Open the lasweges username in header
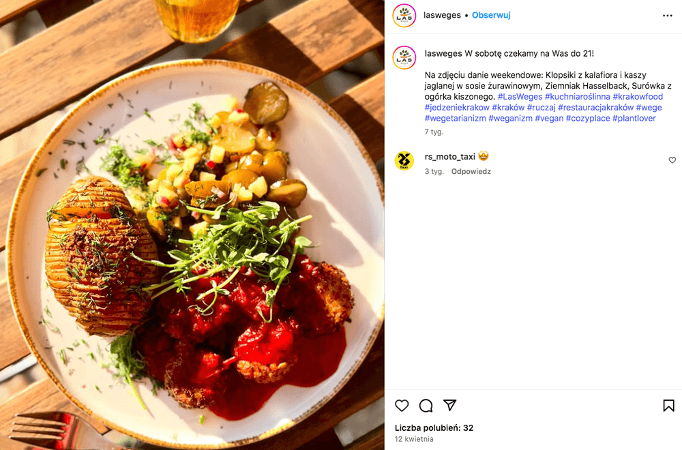682x450 pixels. [442, 15]
